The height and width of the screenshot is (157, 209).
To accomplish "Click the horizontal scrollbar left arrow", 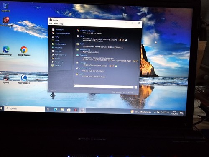I will coord(75,85).
